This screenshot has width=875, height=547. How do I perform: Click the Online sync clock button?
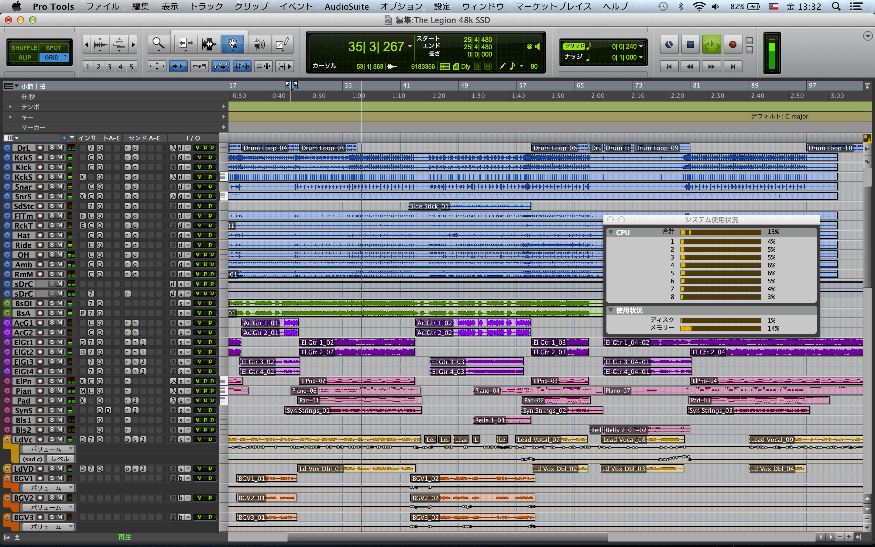click(669, 44)
